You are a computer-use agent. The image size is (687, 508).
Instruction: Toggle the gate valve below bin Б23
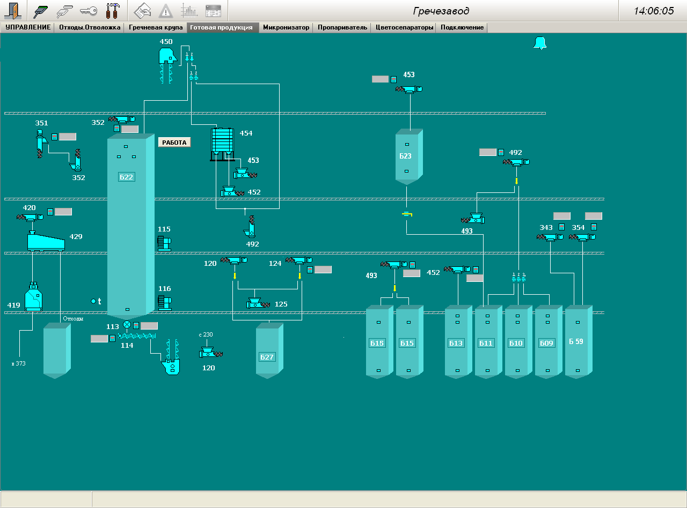(x=407, y=214)
